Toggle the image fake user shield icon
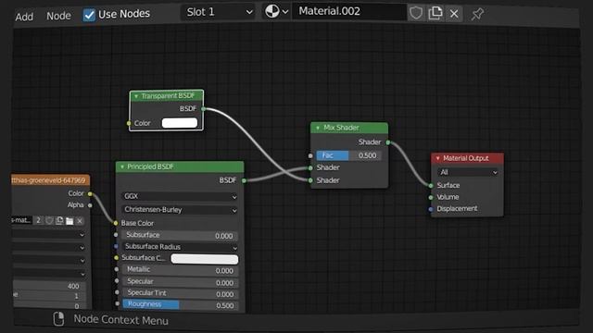 pos(49,220)
